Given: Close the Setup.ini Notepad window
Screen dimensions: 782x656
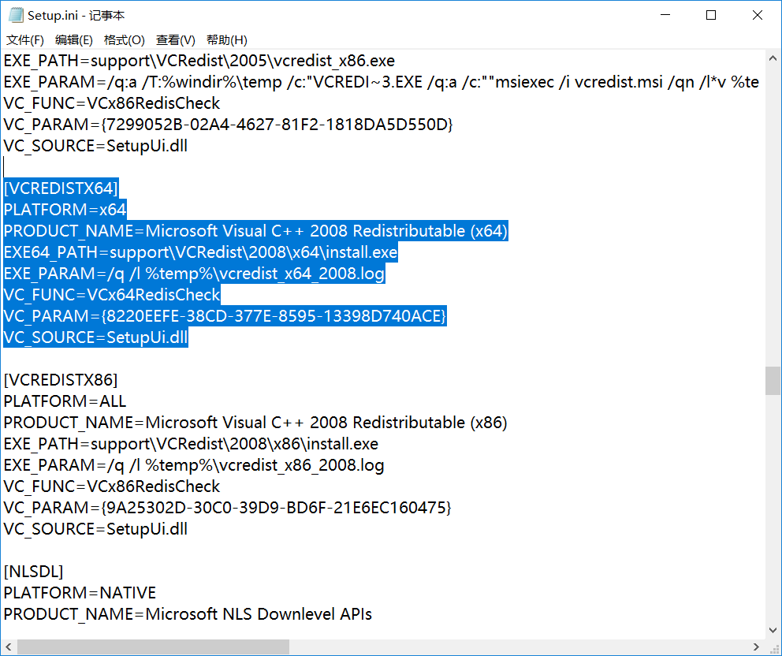Looking at the screenshot, I should (757, 15).
